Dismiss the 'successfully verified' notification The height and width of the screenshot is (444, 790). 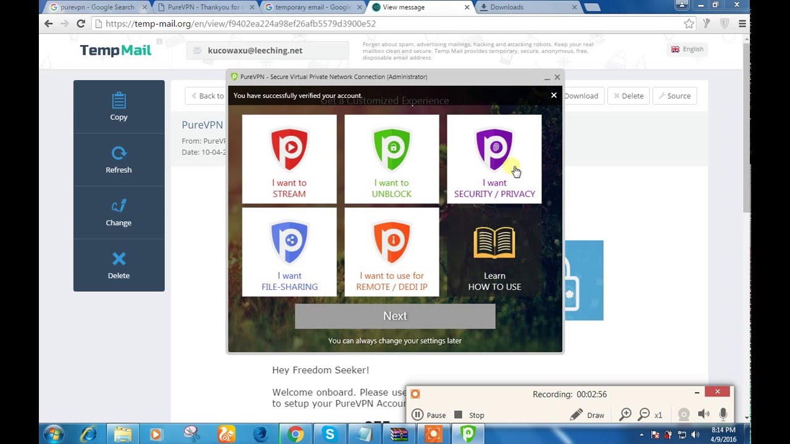click(x=554, y=95)
